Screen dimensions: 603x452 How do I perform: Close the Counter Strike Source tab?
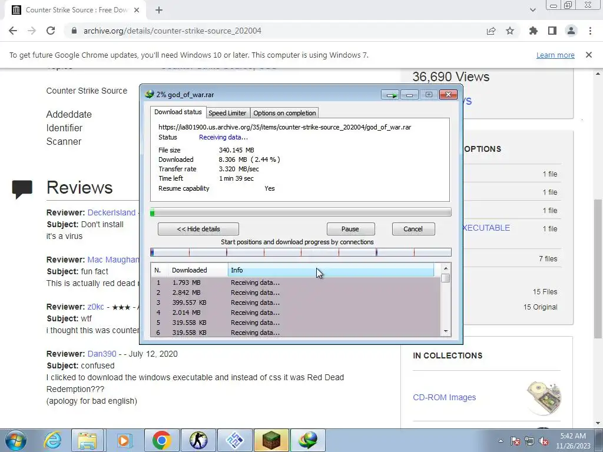point(137,10)
